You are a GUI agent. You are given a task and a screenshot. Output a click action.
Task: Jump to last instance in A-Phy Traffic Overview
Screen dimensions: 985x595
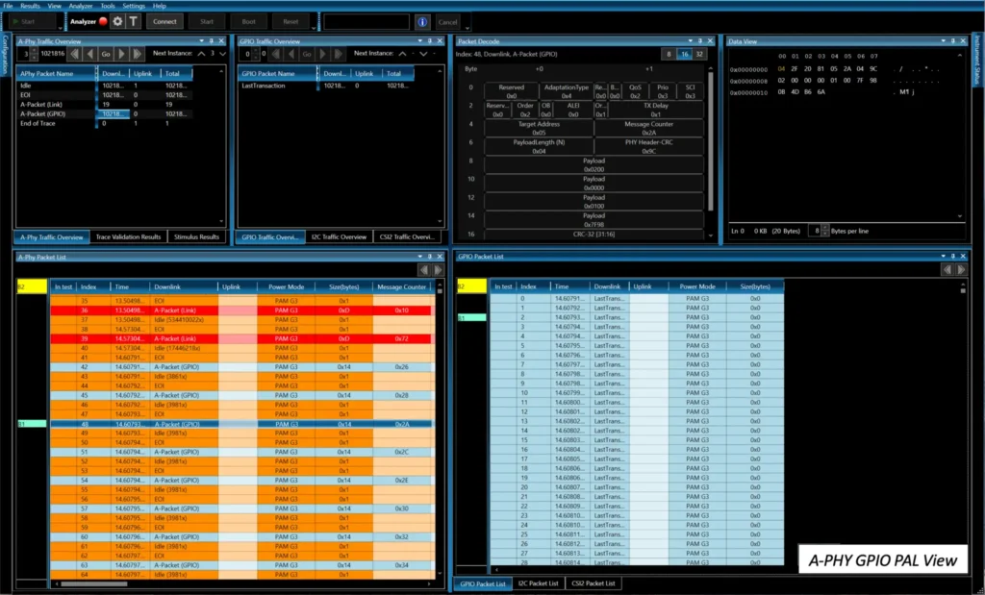[139, 54]
